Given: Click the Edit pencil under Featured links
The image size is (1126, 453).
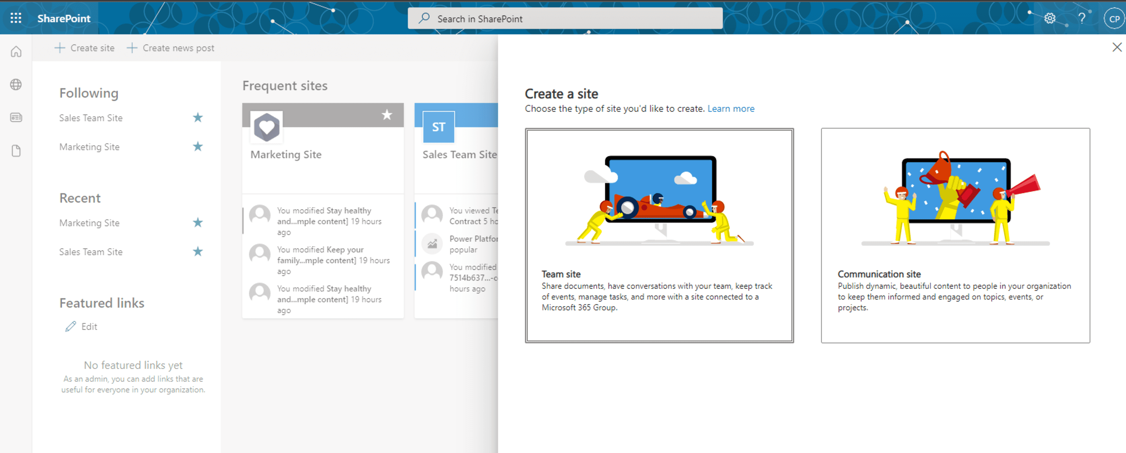Looking at the screenshot, I should [70, 326].
